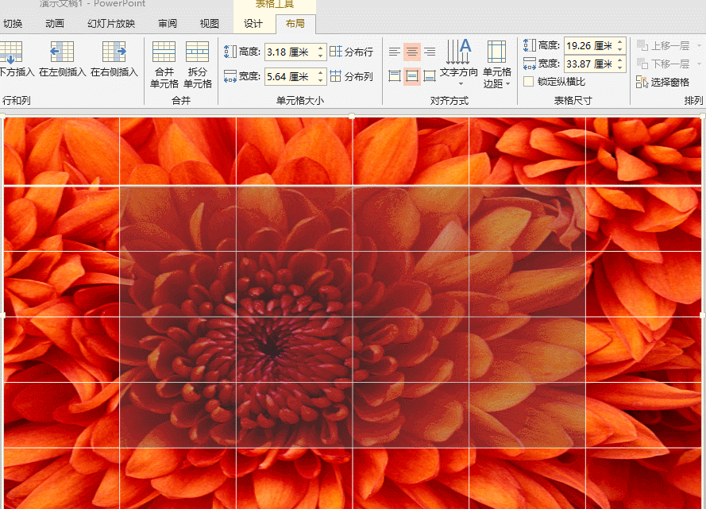Increase cell width with up stepper
This screenshot has width=706, height=509.
tap(321, 73)
